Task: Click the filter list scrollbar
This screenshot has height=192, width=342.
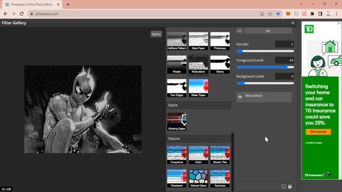Action: point(232,162)
